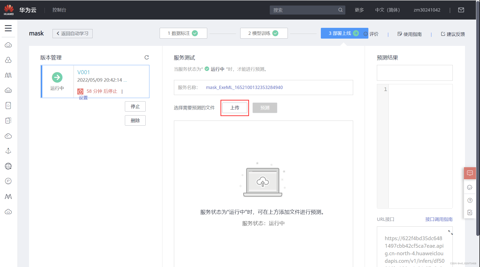Click the 2022/05/09 20:42:14 timestamp
The image size is (480, 267).
click(100, 80)
